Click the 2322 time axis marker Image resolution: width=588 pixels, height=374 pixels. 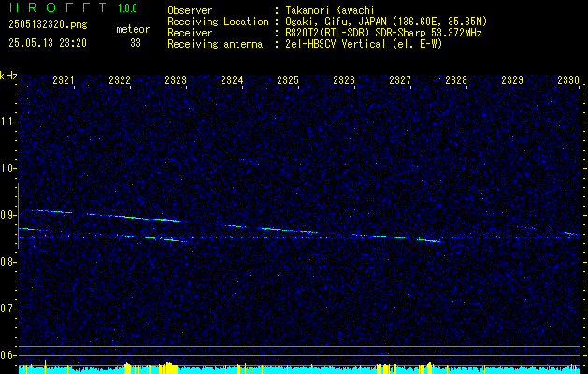120,79
